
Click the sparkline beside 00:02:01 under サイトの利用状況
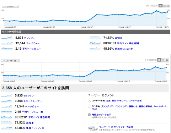95,43
